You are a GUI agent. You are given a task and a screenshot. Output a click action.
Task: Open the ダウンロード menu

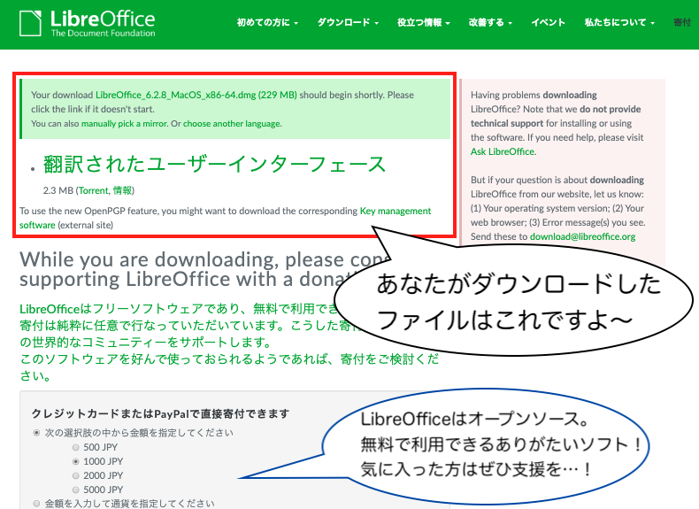[348, 22]
